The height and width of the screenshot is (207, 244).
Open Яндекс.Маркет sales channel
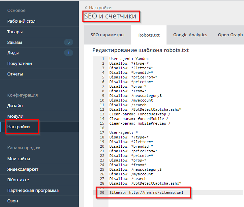click(x=23, y=169)
